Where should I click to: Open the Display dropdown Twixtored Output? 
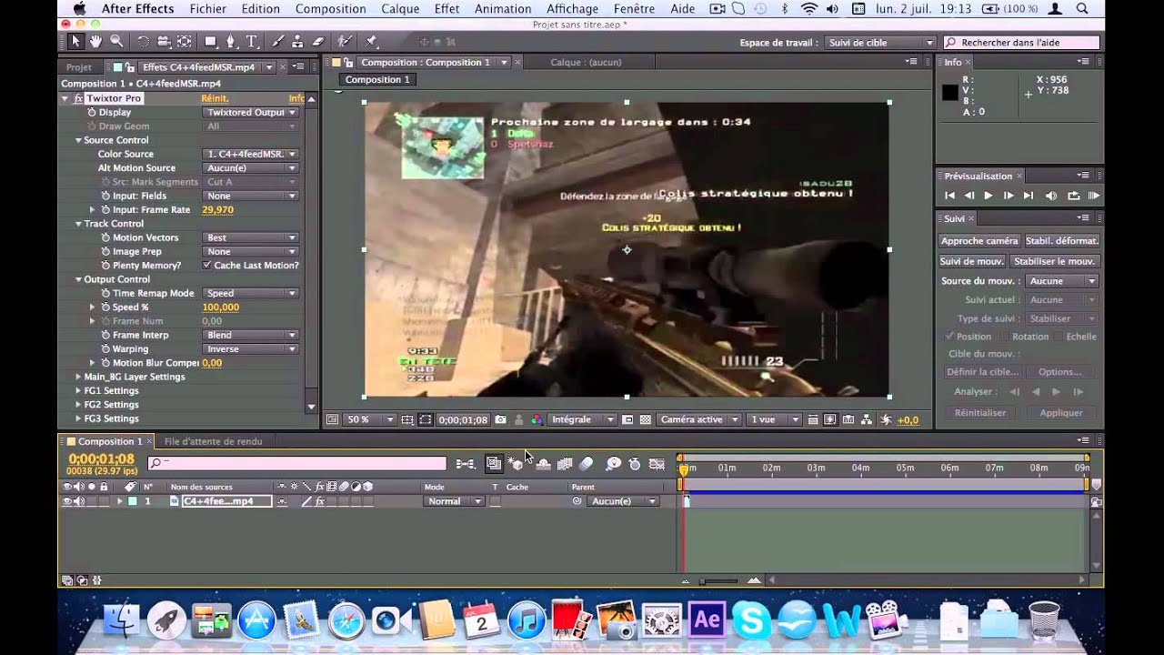(x=250, y=112)
